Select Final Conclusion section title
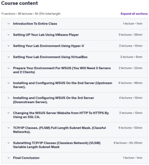149x165 pixels. point(26,158)
